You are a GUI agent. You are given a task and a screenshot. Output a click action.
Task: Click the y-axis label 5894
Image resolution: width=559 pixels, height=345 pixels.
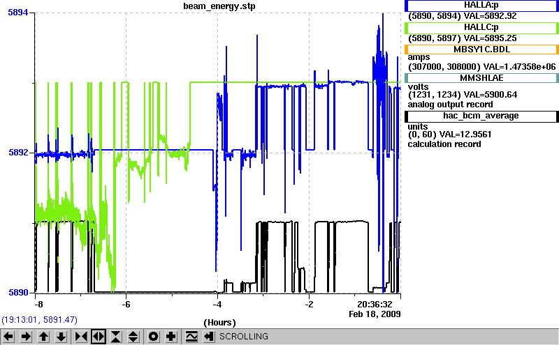18,13
